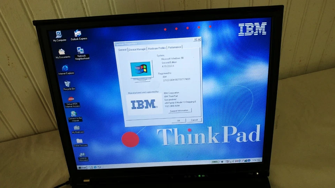Screen dimensions: 335x188
Task: Click product ID '22122-OEM-0077077-74001'
Action: pos(177,80)
